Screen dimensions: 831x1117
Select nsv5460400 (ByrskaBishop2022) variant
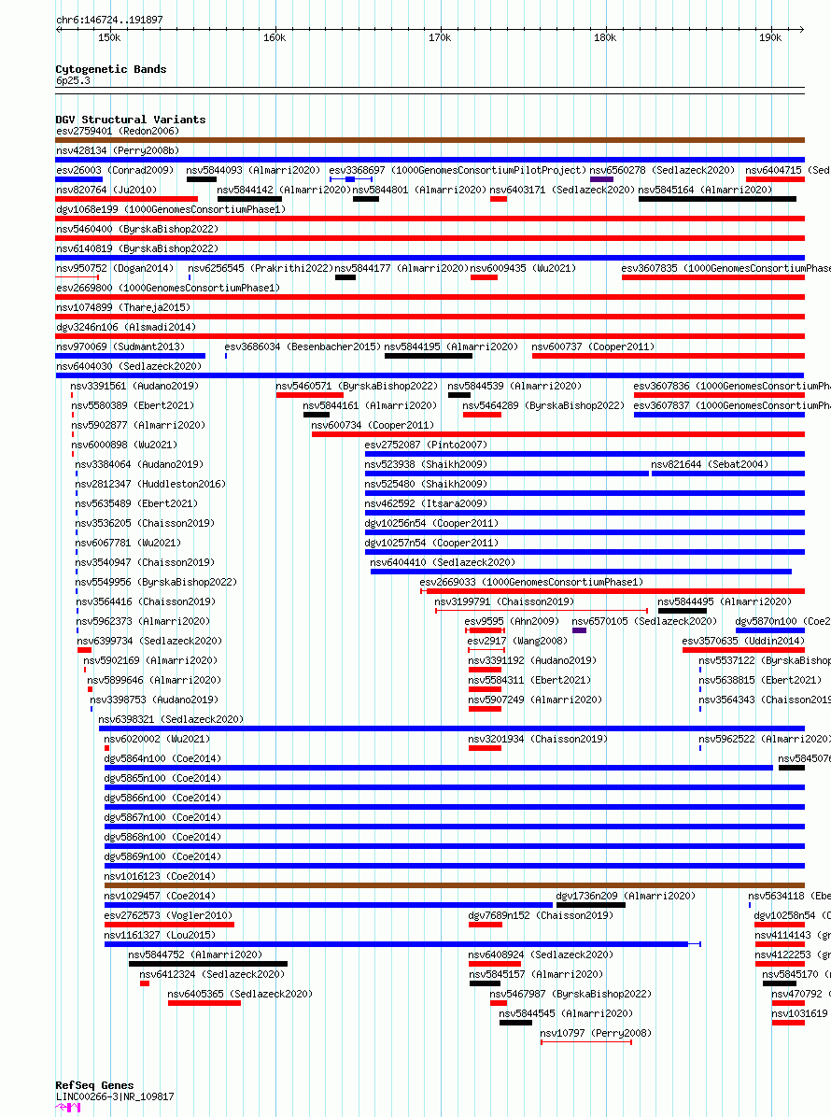coord(137,230)
